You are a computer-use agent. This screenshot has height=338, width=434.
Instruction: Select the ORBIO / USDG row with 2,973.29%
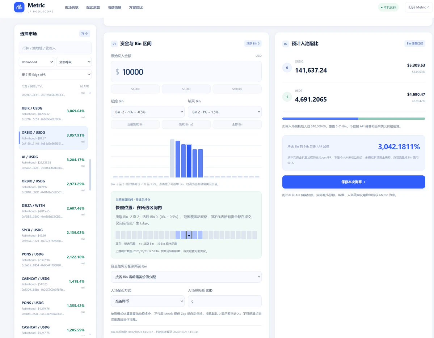tap(53, 187)
